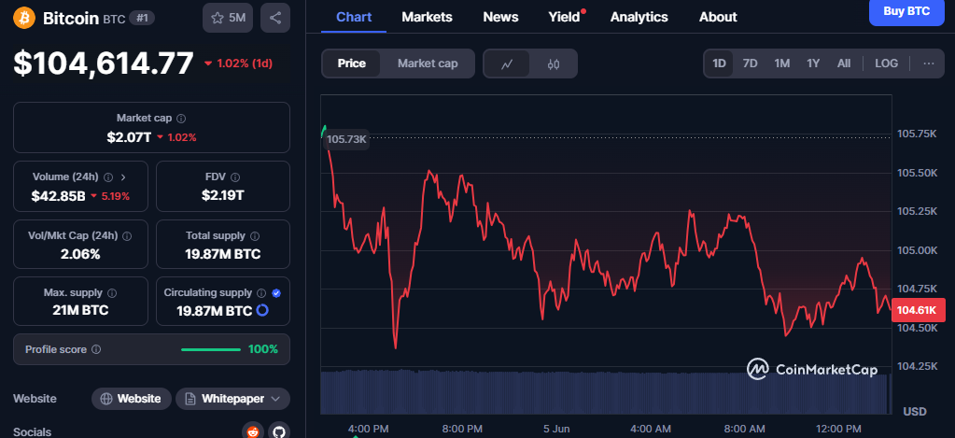Image resolution: width=955 pixels, height=438 pixels.
Task: Click info icon next to Circulating supply
Action: [x=262, y=293]
